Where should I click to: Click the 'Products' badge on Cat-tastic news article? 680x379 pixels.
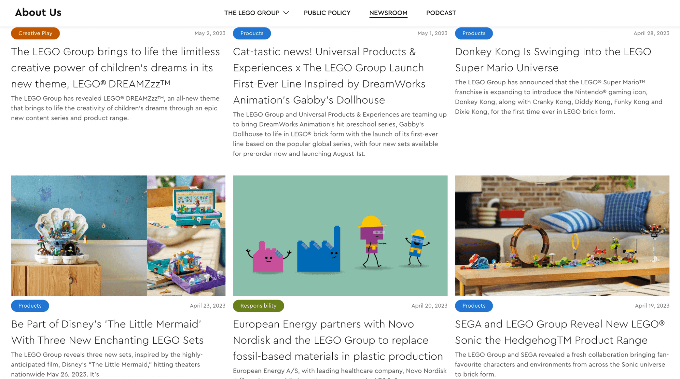pos(252,33)
